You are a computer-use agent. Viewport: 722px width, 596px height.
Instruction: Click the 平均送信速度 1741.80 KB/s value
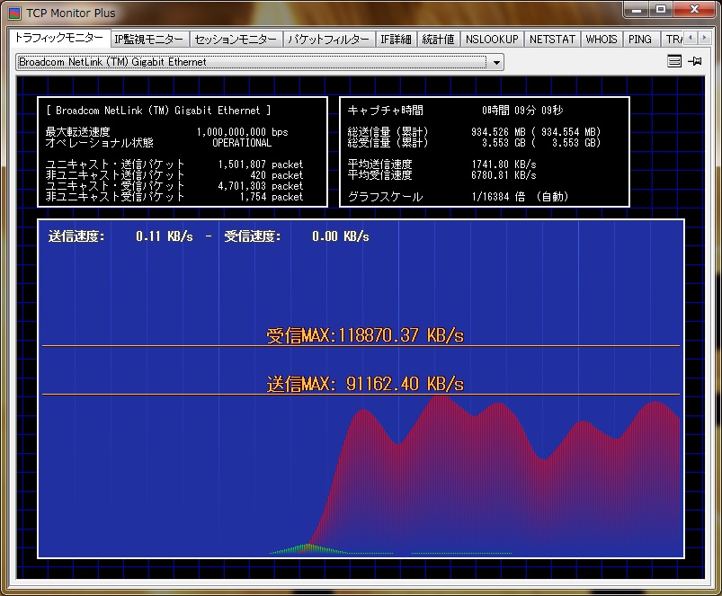point(504,165)
